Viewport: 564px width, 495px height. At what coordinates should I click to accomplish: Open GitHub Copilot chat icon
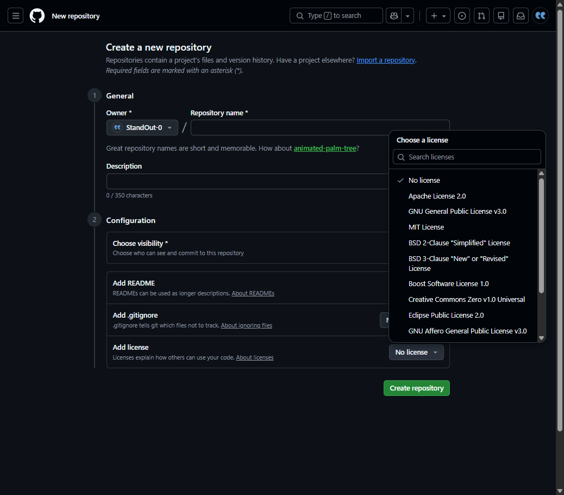(x=394, y=16)
